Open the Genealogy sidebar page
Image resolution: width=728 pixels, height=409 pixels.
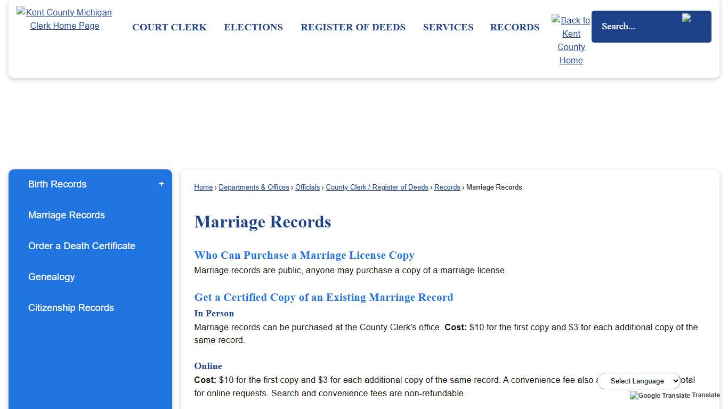[x=51, y=277]
